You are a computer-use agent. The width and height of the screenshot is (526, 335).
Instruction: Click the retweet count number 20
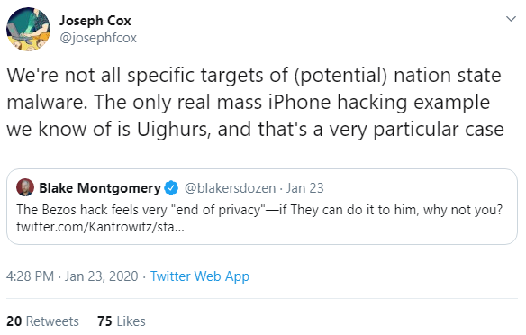(14, 321)
